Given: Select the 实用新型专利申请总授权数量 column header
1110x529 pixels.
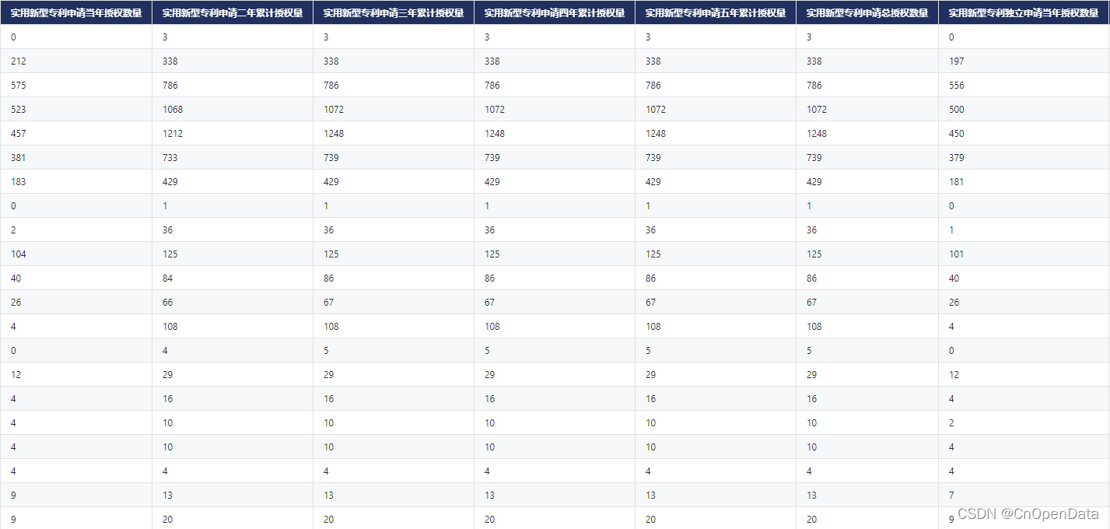Looking at the screenshot, I should click(867, 12).
